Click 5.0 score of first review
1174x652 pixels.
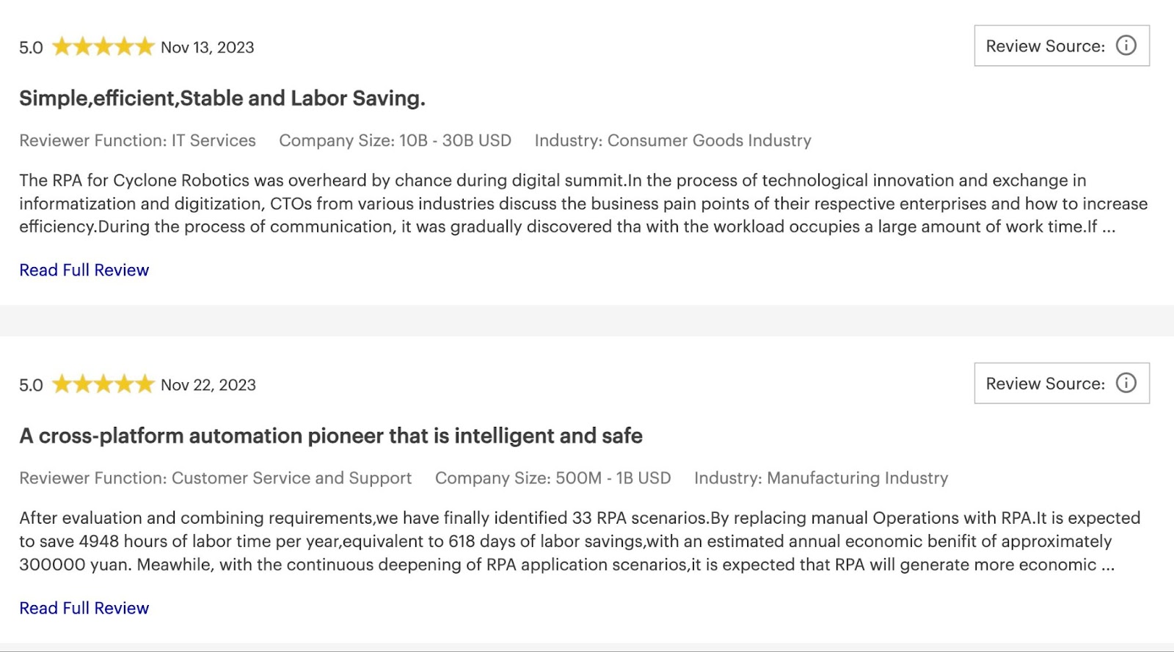pyautogui.click(x=31, y=48)
